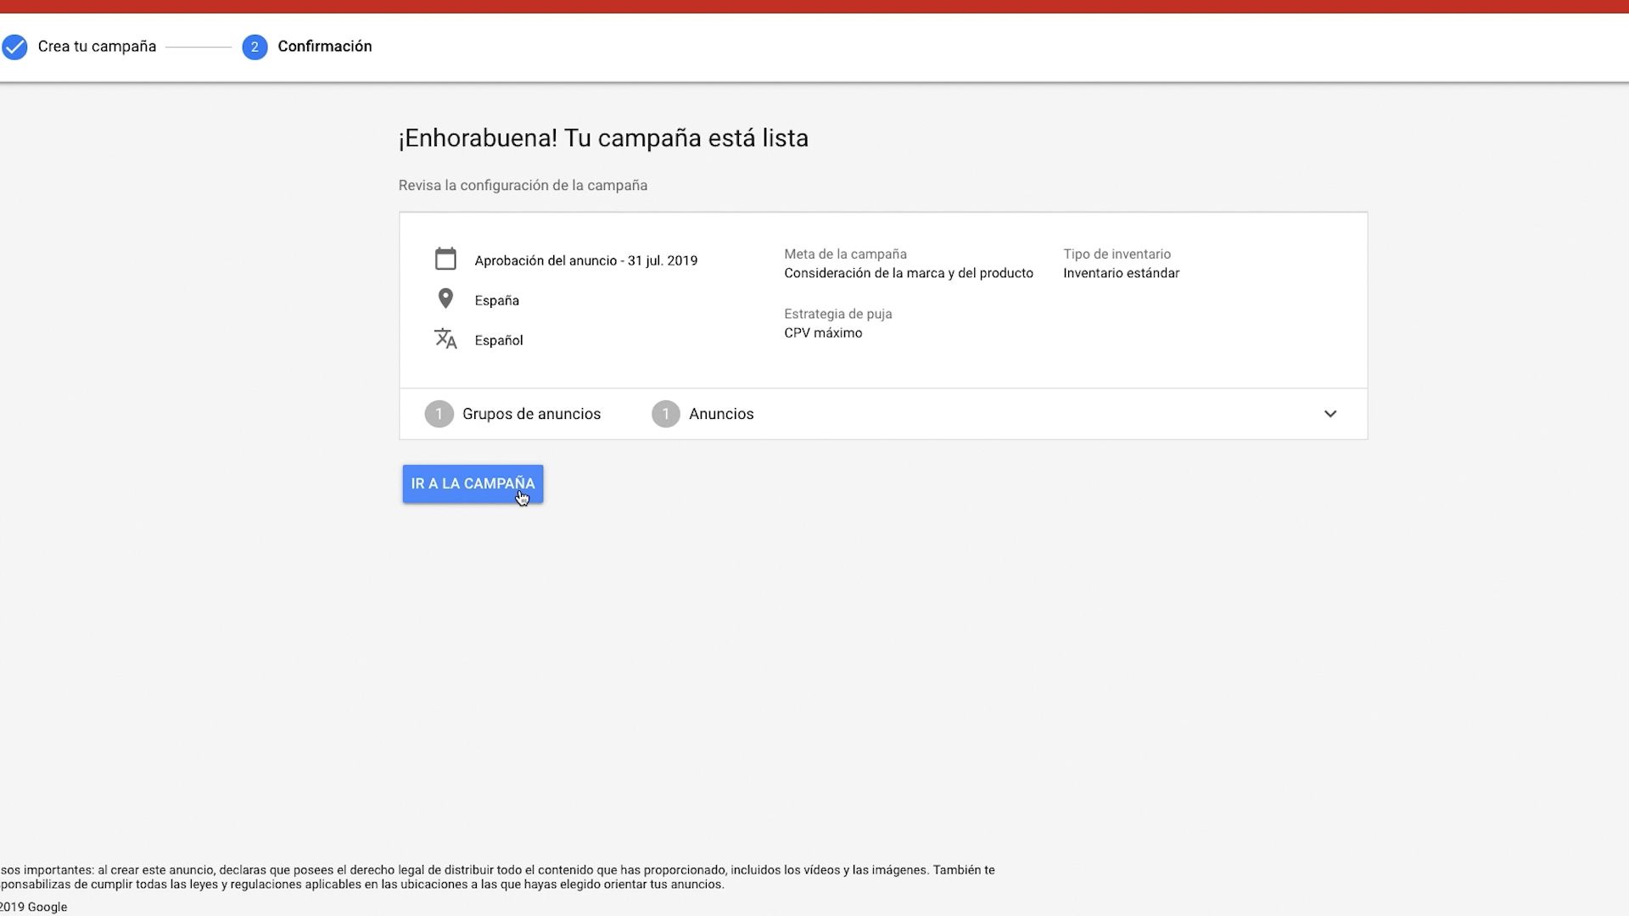Click the IR A LA CAMPAÑA button
This screenshot has height=916, width=1629.
click(473, 483)
